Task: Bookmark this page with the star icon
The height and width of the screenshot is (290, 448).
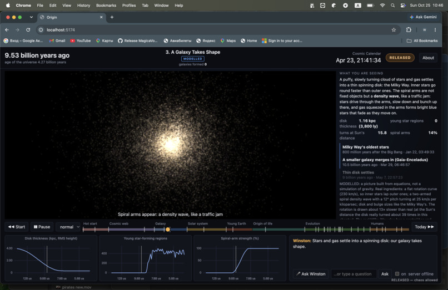Action: coord(394,29)
